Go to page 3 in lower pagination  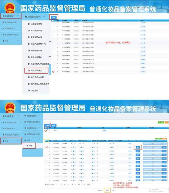[x=64, y=185]
